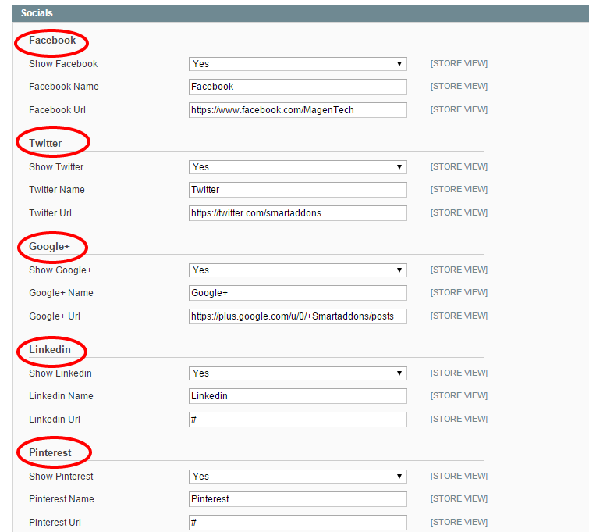Click the Linkedin Url input field

[297, 420]
